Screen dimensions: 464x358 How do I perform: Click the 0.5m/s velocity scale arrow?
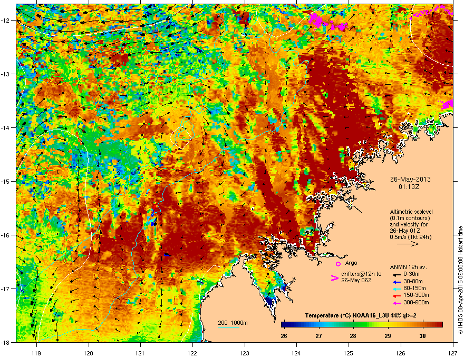408,244
